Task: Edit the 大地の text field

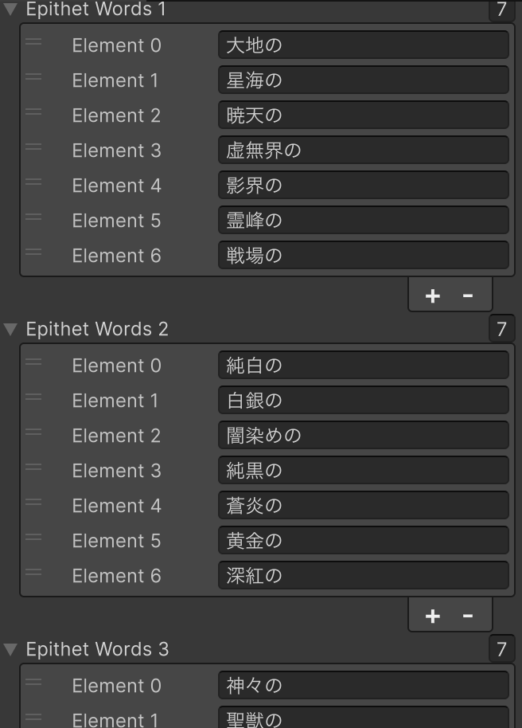Action: (x=363, y=45)
